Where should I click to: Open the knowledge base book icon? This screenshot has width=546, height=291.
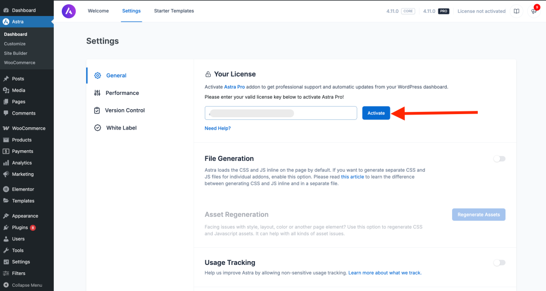click(x=516, y=11)
